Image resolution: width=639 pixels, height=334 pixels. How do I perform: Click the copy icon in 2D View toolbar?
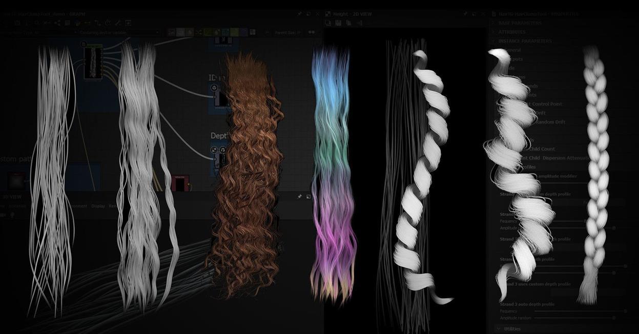(349, 23)
